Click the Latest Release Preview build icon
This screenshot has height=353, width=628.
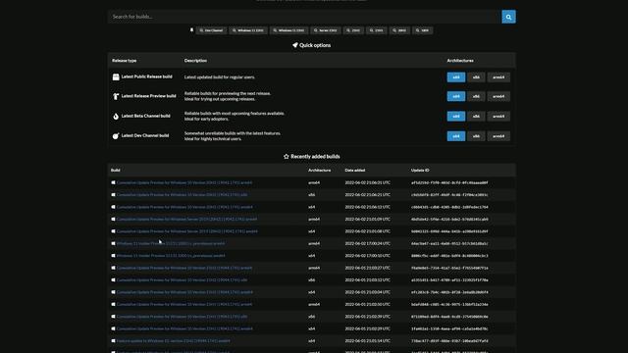tap(116, 96)
